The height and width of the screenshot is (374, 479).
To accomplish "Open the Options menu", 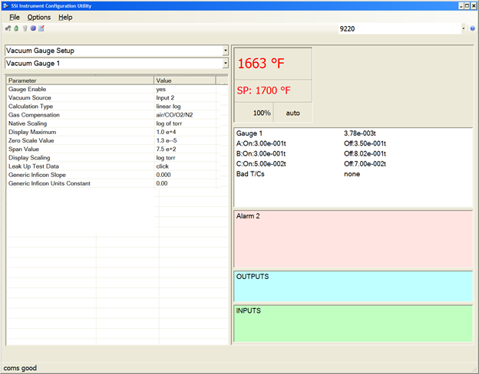I will click(39, 17).
